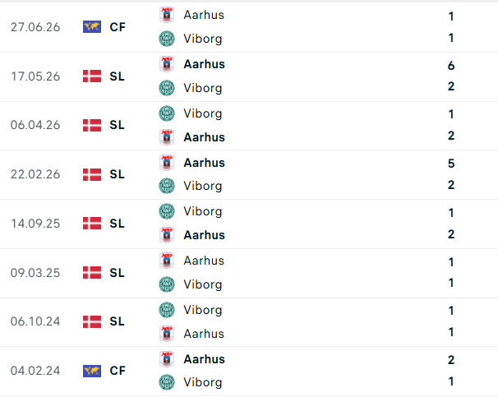Open the match dated 06.04.26
This screenshot has width=498, height=397.
point(249,126)
